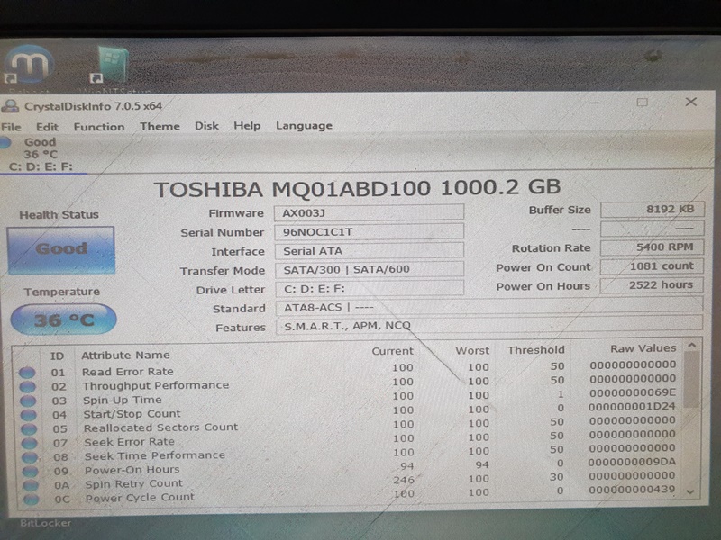
Task: Click the status circle for Seek Error Rate
Action: point(30,444)
